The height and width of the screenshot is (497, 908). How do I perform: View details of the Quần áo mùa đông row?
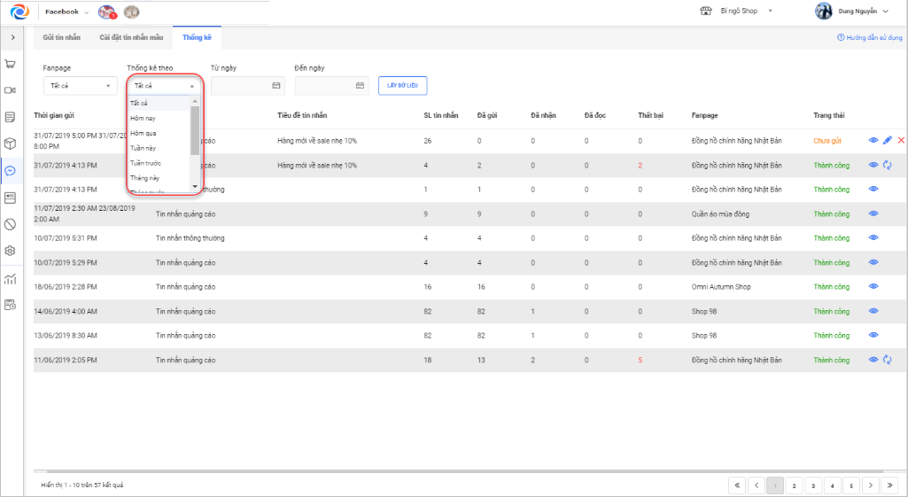pos(873,214)
